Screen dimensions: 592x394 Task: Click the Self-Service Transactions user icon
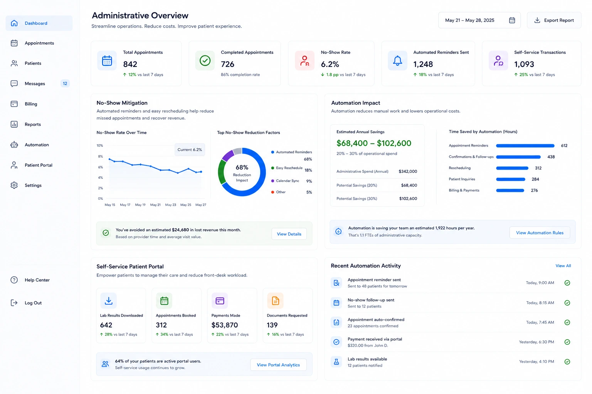[498, 61]
